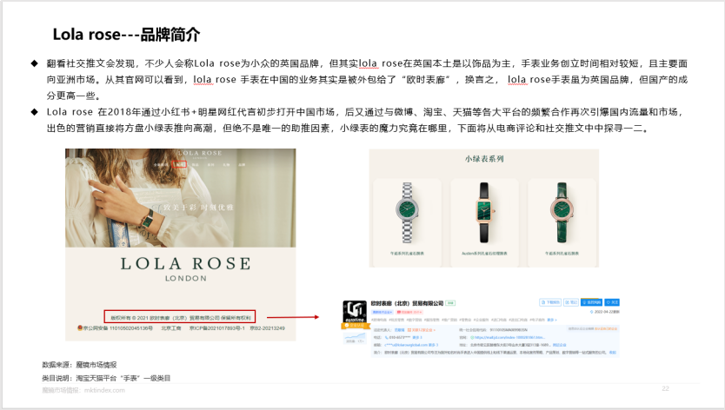The image size is (725, 410).
Task: Open the 附近企业 link after the address
Action: pyautogui.click(x=560, y=345)
